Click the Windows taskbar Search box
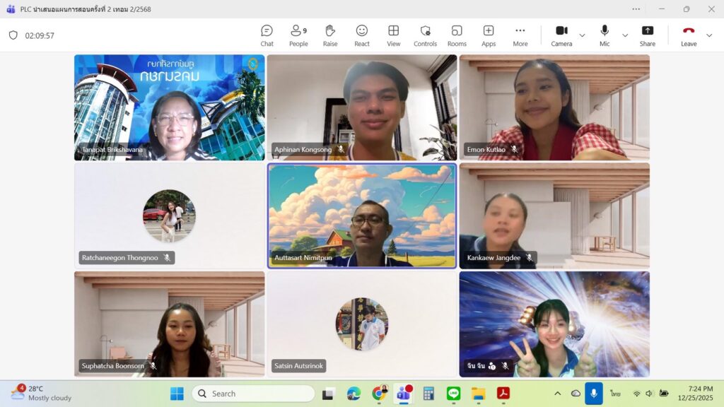This screenshot has height=407, width=724. pos(253,394)
